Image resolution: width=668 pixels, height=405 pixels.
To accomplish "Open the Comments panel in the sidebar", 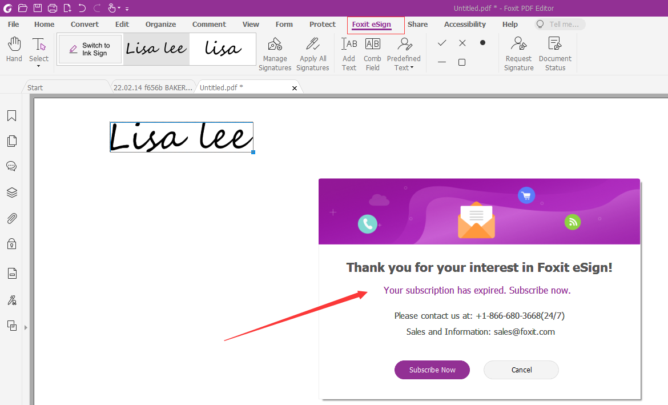I will 12,166.
